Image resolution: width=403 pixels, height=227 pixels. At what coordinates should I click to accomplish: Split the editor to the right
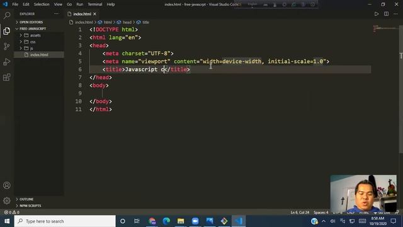(x=386, y=14)
